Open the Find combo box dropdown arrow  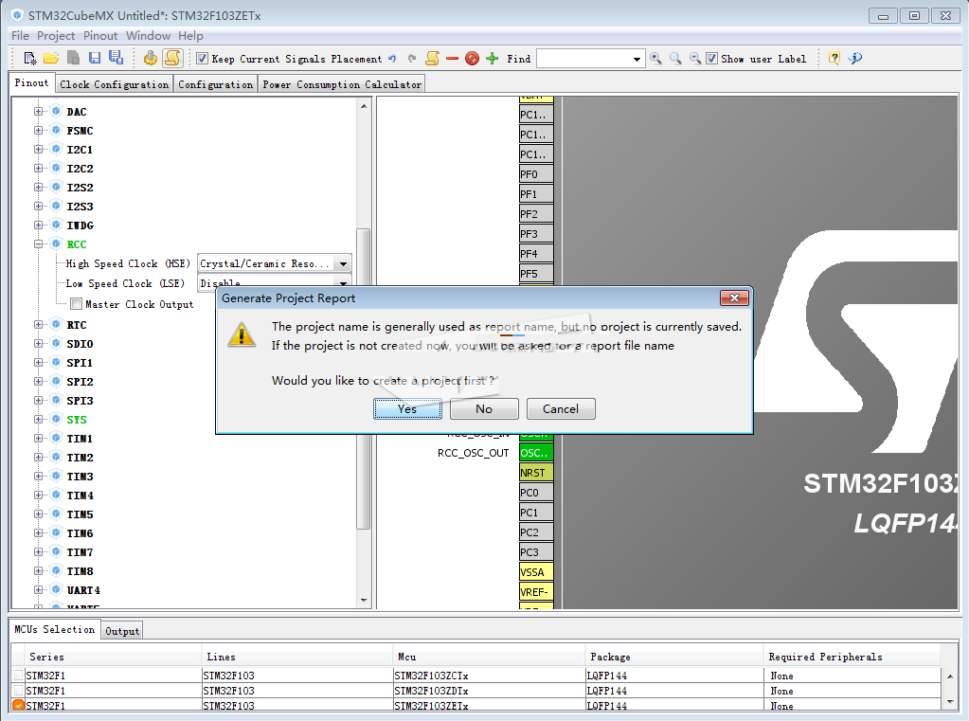[637, 60]
